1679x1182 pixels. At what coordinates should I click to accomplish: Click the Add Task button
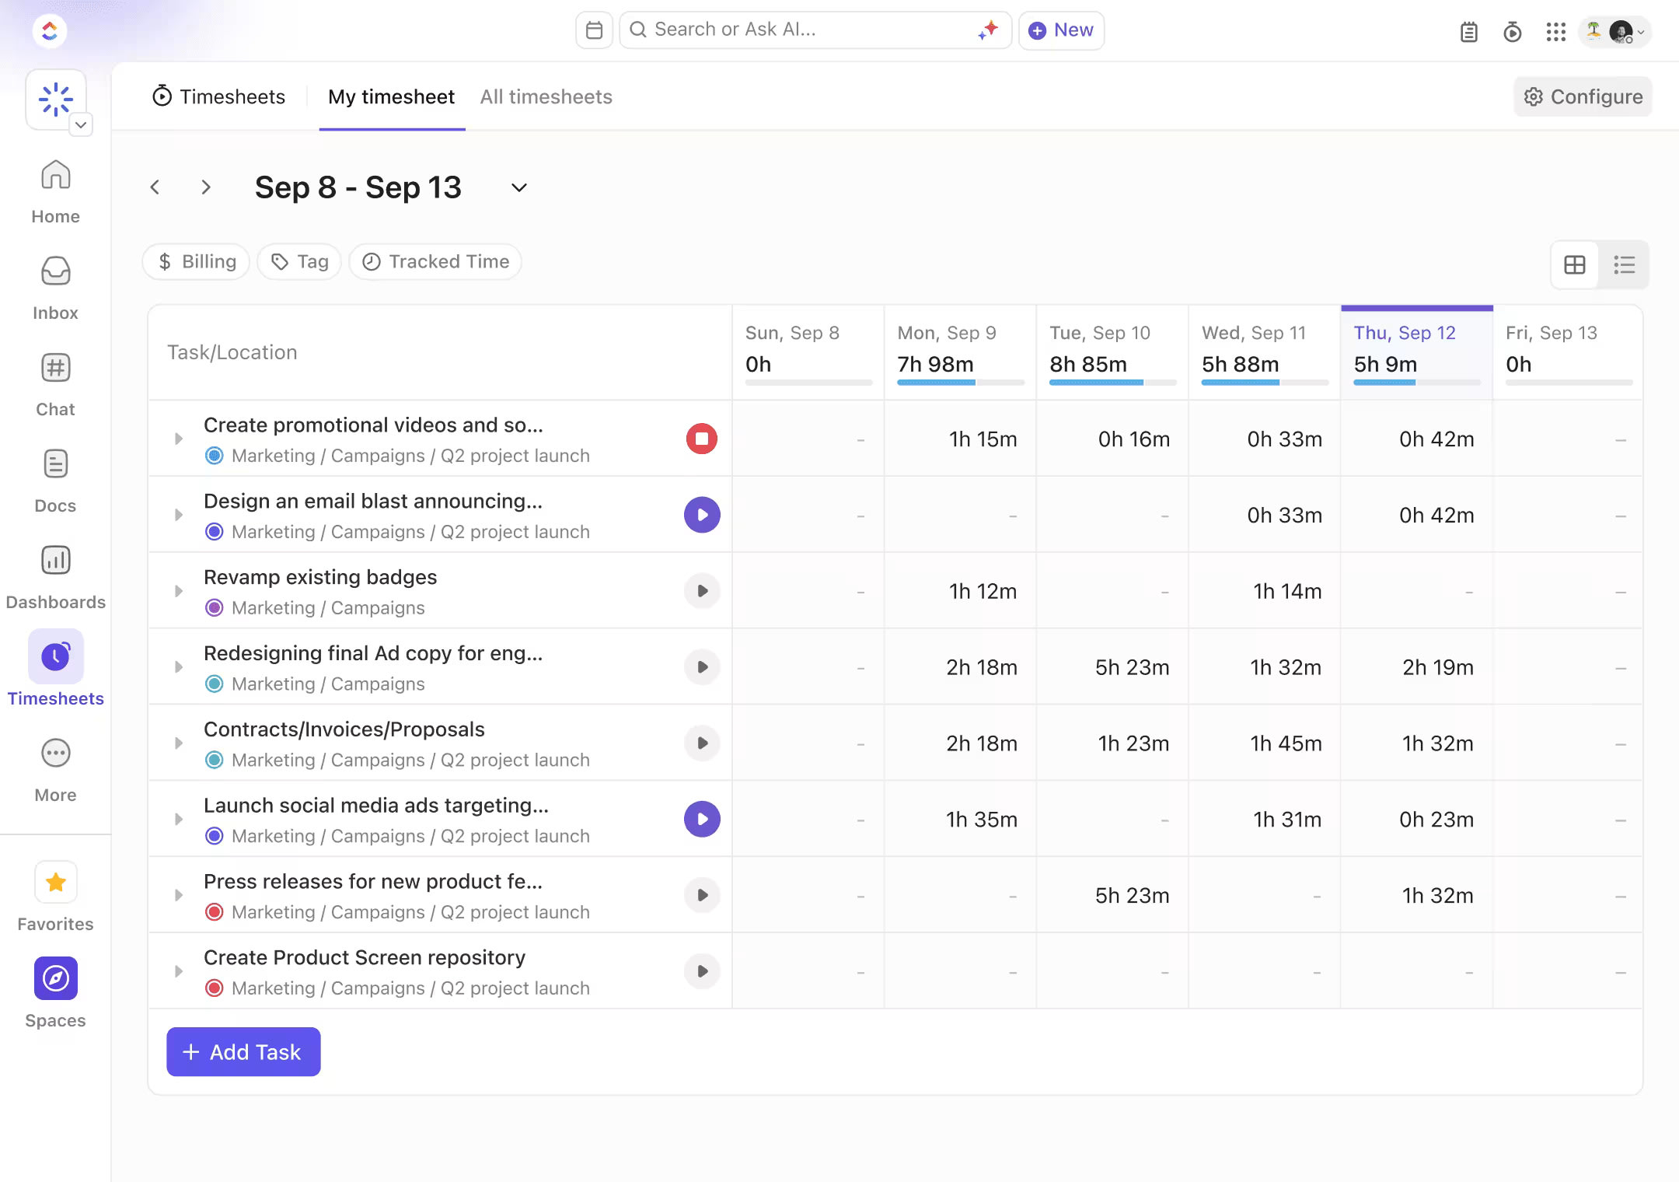[x=243, y=1052]
